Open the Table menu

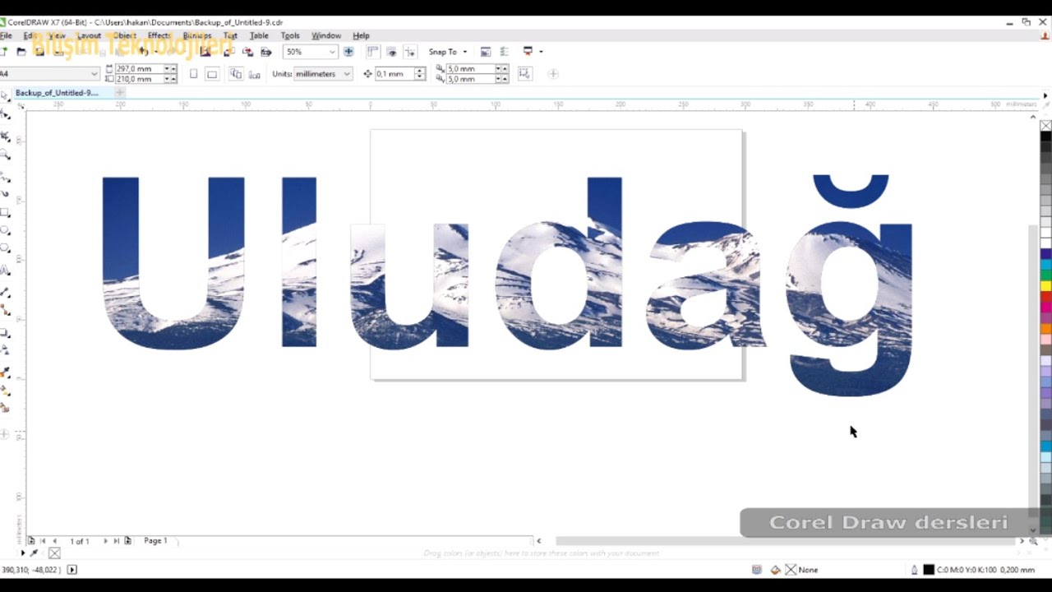pyautogui.click(x=259, y=36)
